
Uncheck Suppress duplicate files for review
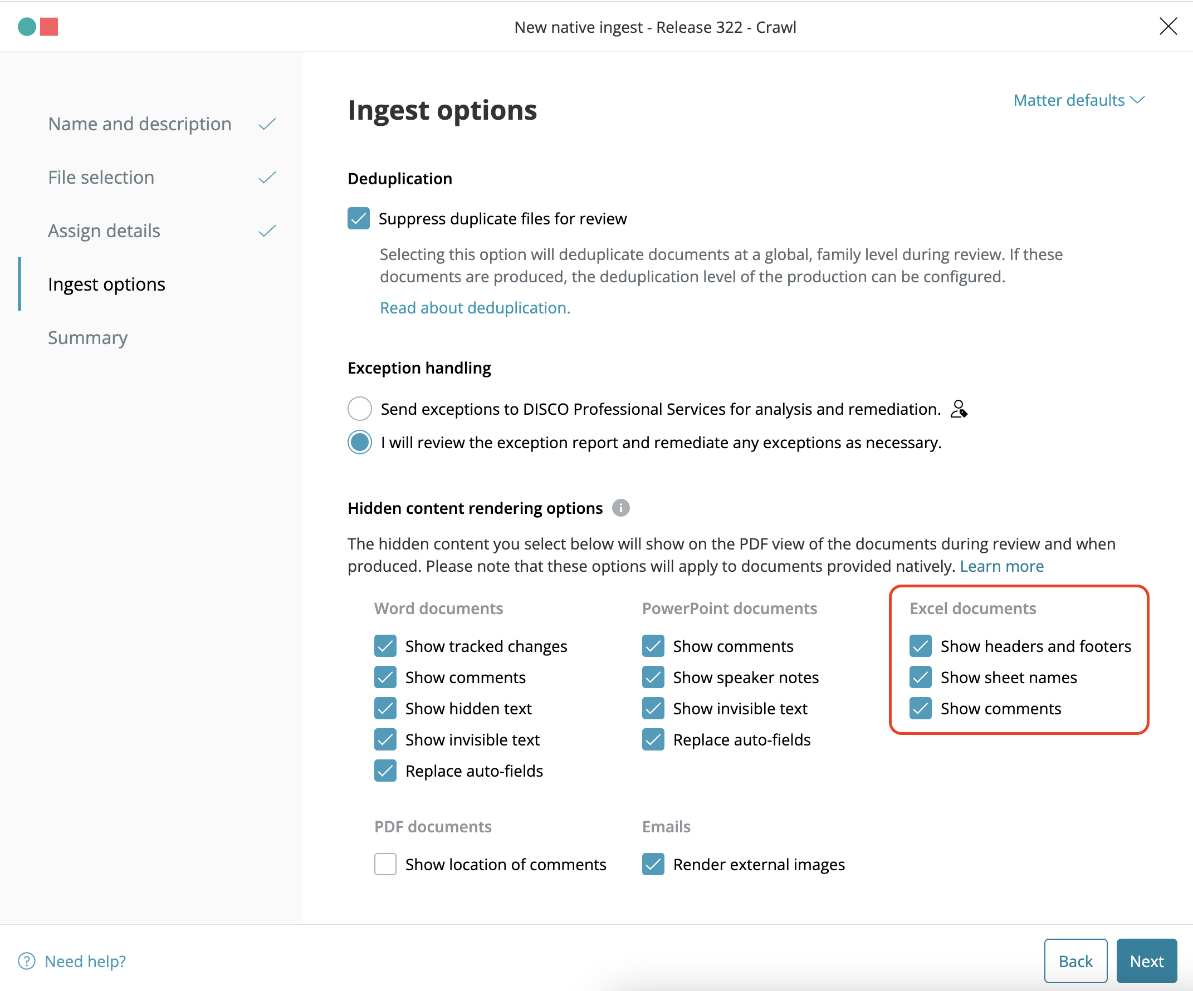[x=359, y=219]
